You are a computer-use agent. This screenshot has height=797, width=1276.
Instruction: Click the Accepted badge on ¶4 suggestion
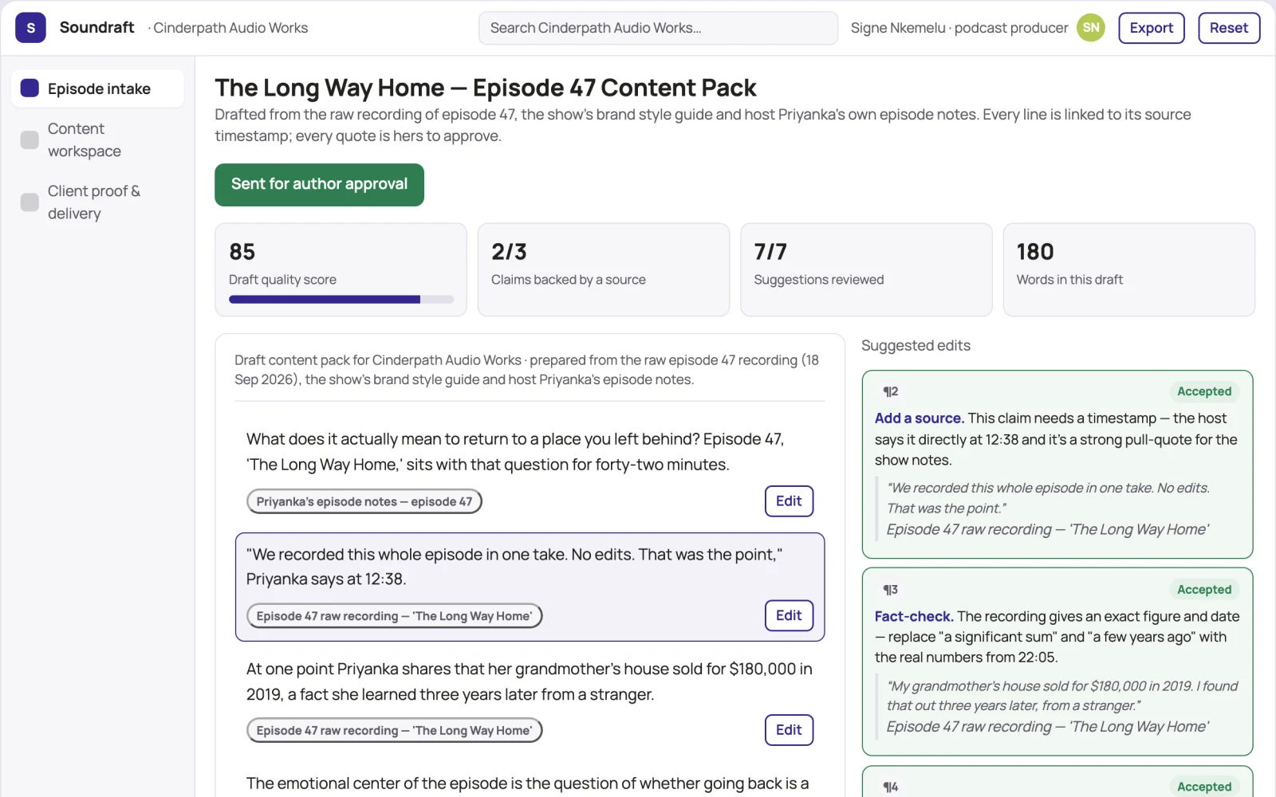(1204, 787)
